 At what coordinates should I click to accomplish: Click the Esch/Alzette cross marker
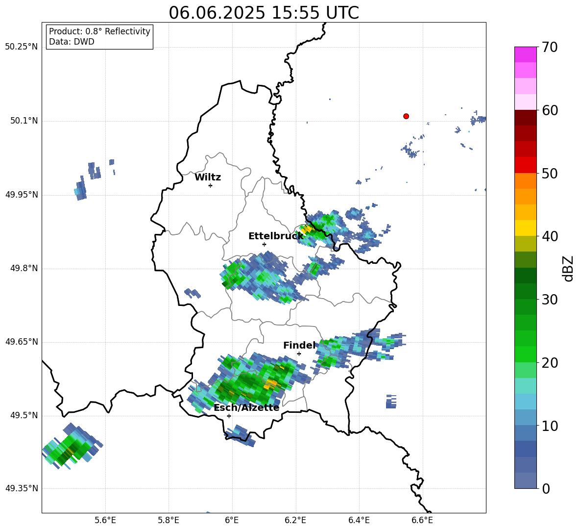tap(229, 416)
